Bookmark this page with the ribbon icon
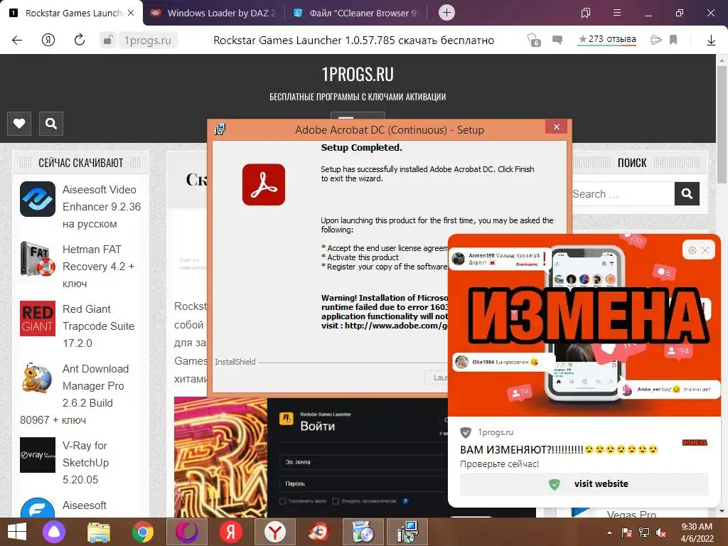The width and height of the screenshot is (728, 546). (673, 40)
